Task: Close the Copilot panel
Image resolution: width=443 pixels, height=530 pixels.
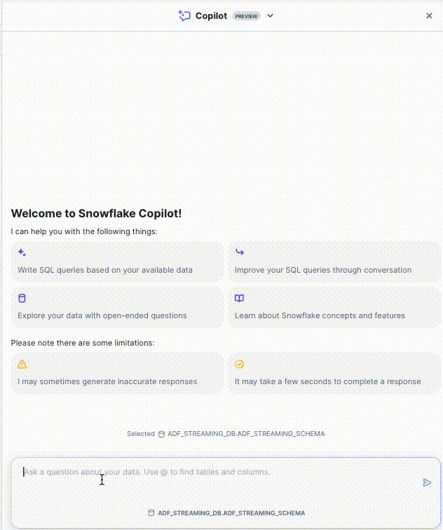Action: pos(429,15)
